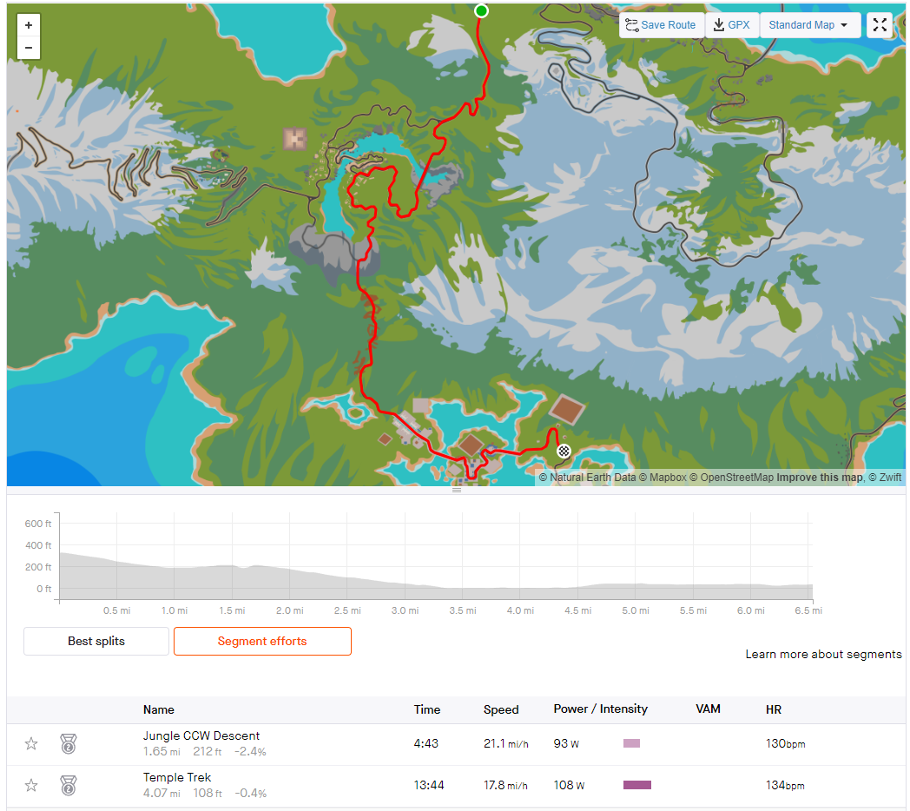Viewport: 910px width, 811px height.
Task: Star the Jungle CCW Descent segment
Action: [x=31, y=743]
